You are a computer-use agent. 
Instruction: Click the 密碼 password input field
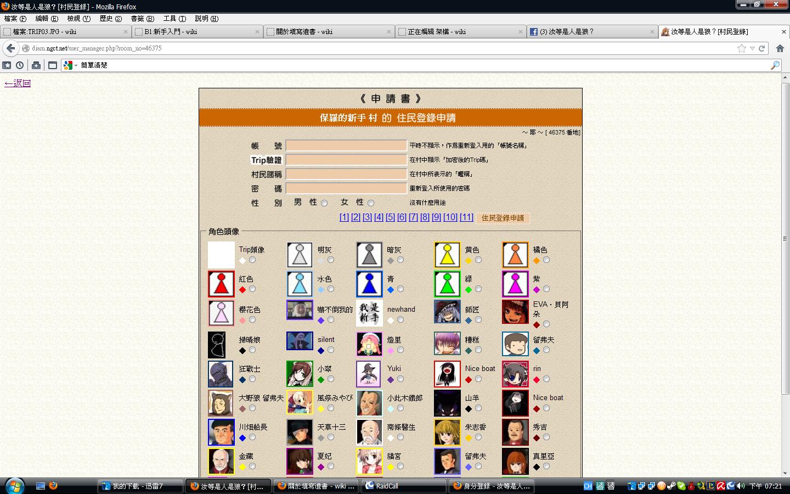pyautogui.click(x=346, y=188)
